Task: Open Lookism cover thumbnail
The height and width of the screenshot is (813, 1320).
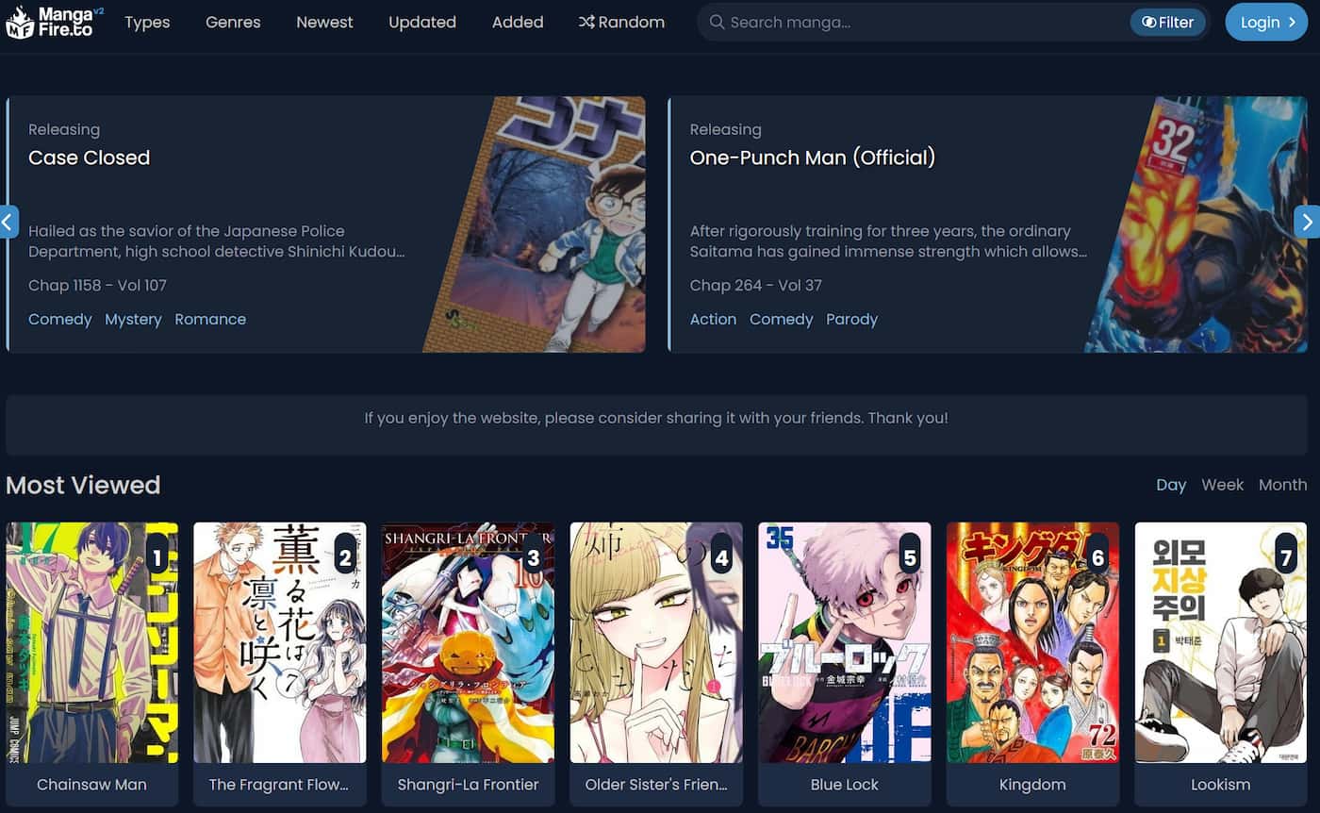Action: pos(1221,642)
